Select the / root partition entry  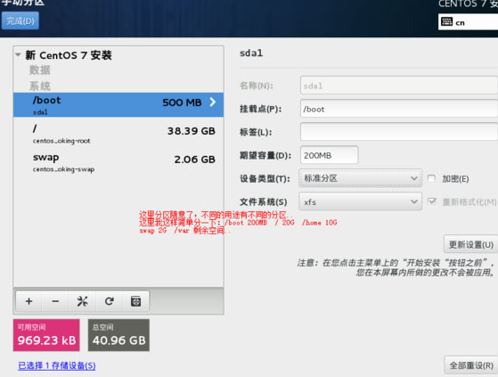pyautogui.click(x=118, y=134)
